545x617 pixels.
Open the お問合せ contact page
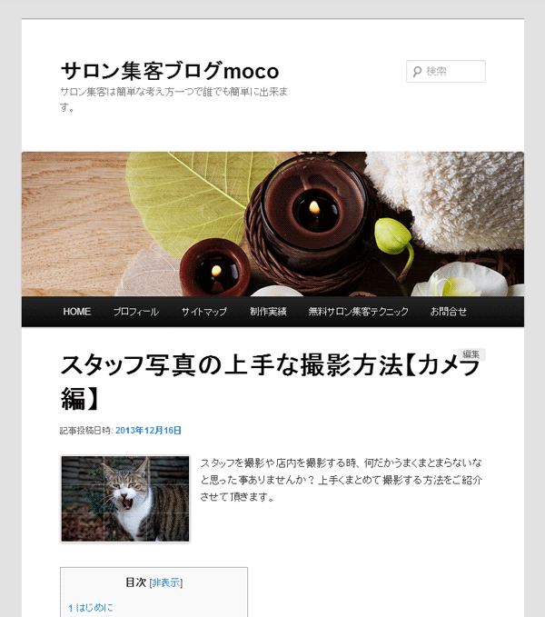coord(449,312)
